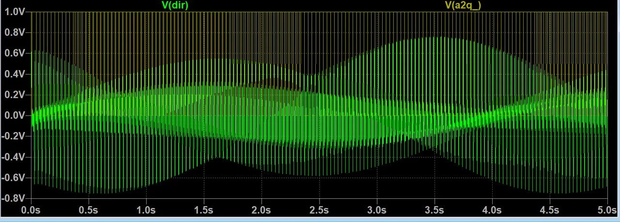
Task: Click the 0.8V vertical axis tick label
Action: (15, 33)
